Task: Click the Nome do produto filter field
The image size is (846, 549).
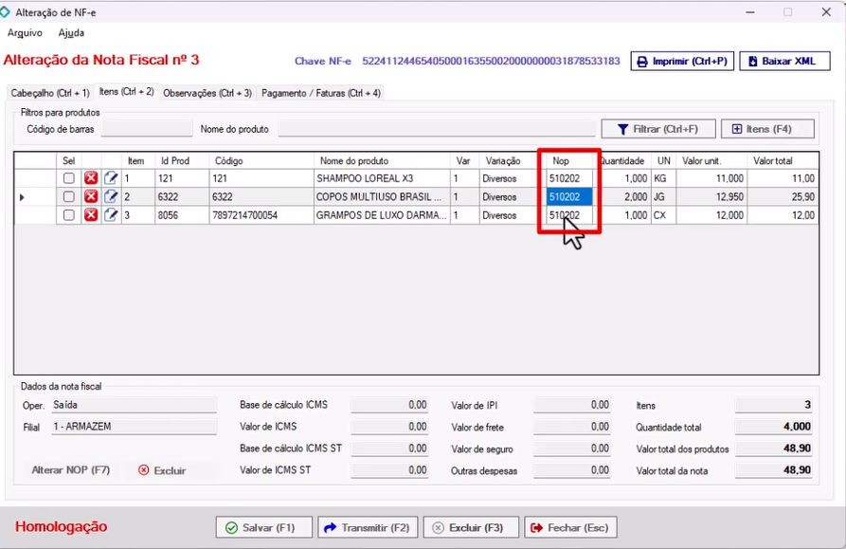Action: click(435, 129)
